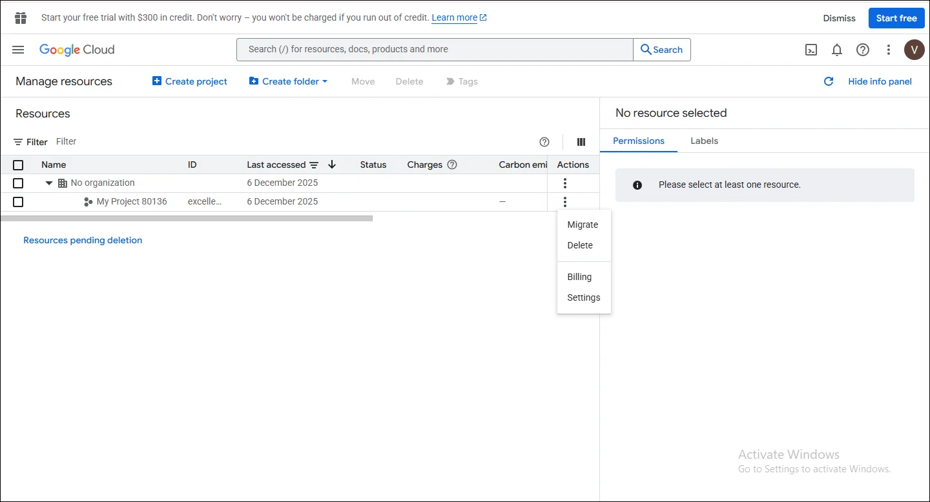Click the Tags toolbar button
930x502 pixels.
click(x=462, y=81)
